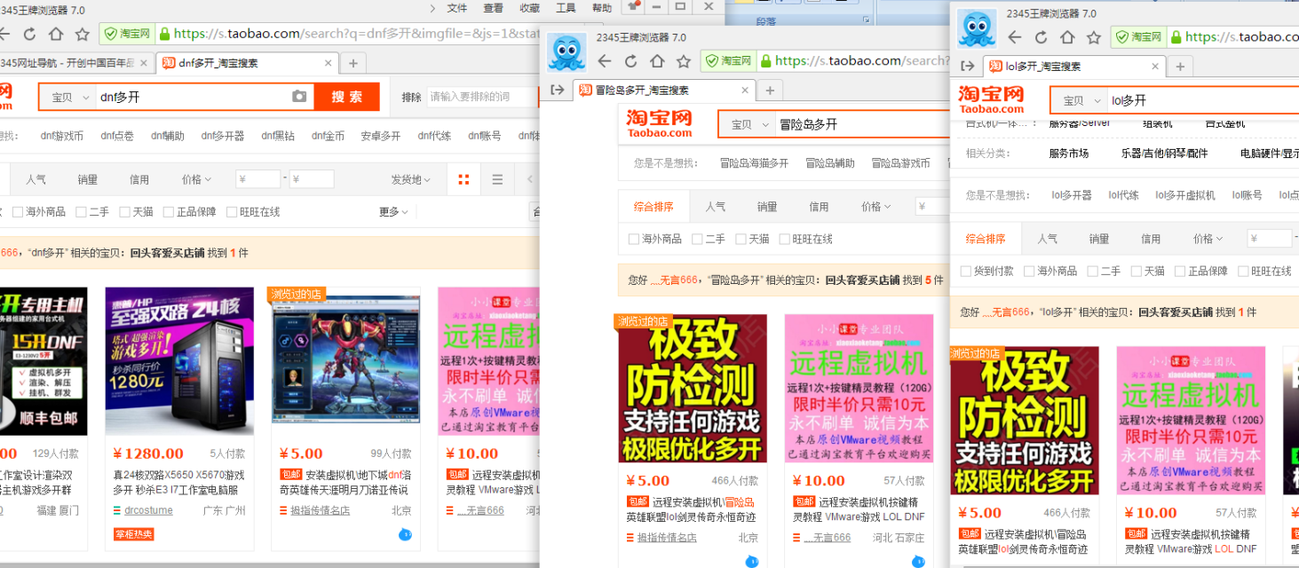Expand 更多 filters in dnf window
The width and height of the screenshot is (1299, 568).
(x=393, y=212)
